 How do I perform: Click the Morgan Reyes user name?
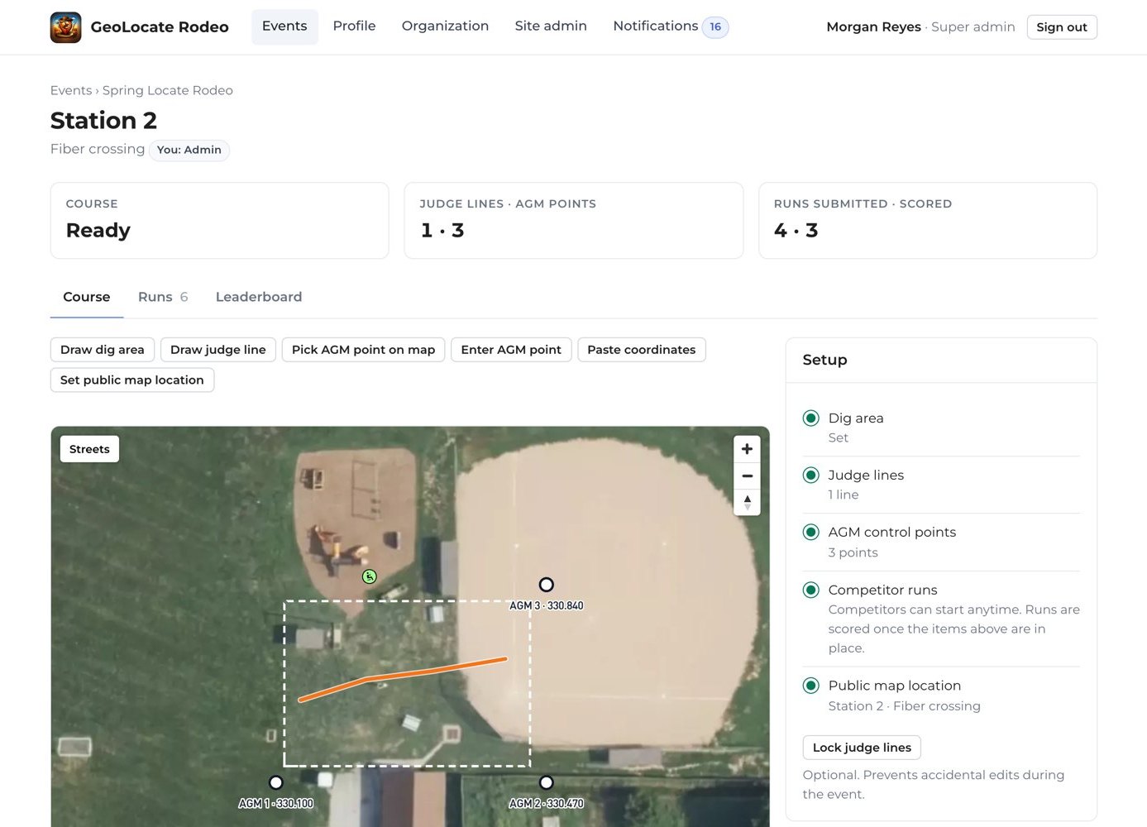click(873, 26)
